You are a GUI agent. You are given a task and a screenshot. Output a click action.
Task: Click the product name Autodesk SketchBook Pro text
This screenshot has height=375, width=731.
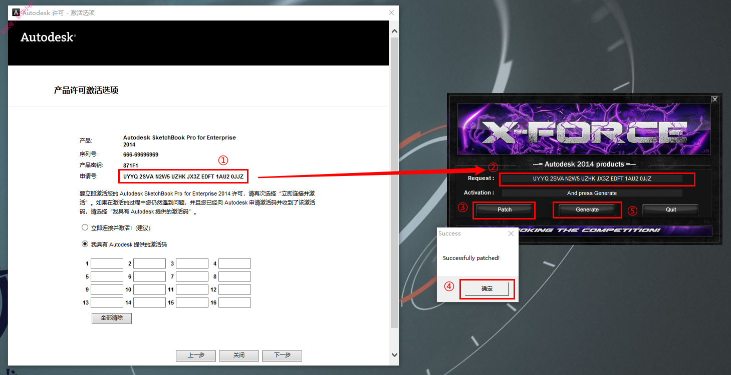[x=179, y=140]
